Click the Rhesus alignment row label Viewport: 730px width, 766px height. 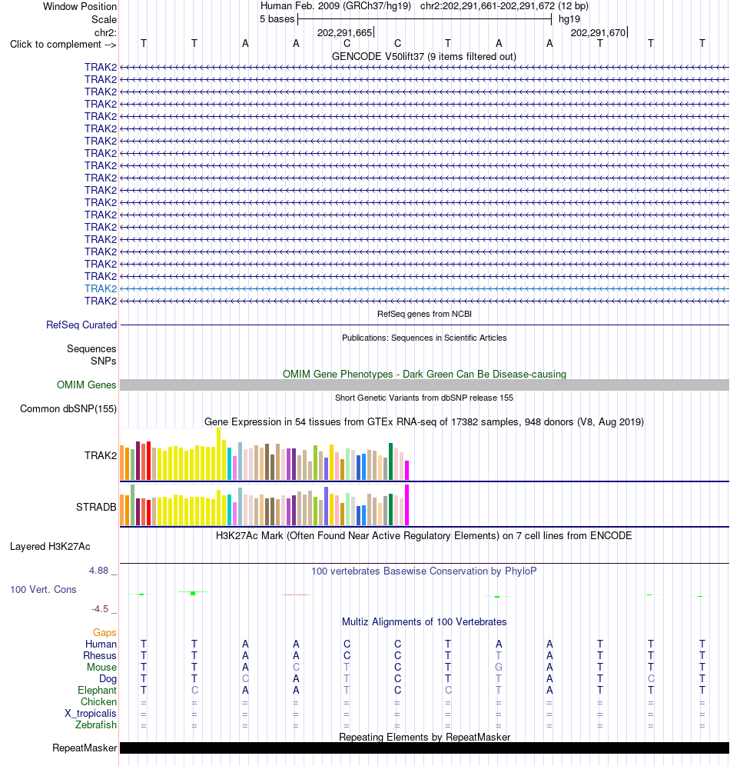pos(100,655)
